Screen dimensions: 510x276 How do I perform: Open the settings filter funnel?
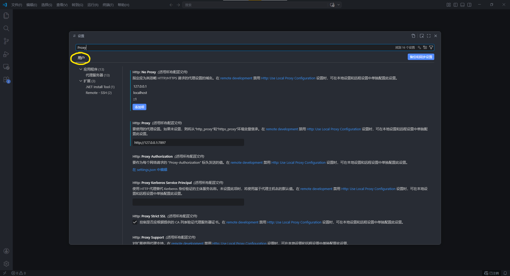click(x=431, y=48)
